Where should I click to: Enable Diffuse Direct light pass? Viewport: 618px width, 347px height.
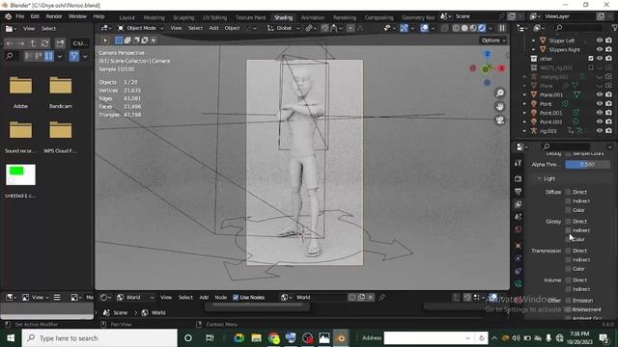[568, 192]
